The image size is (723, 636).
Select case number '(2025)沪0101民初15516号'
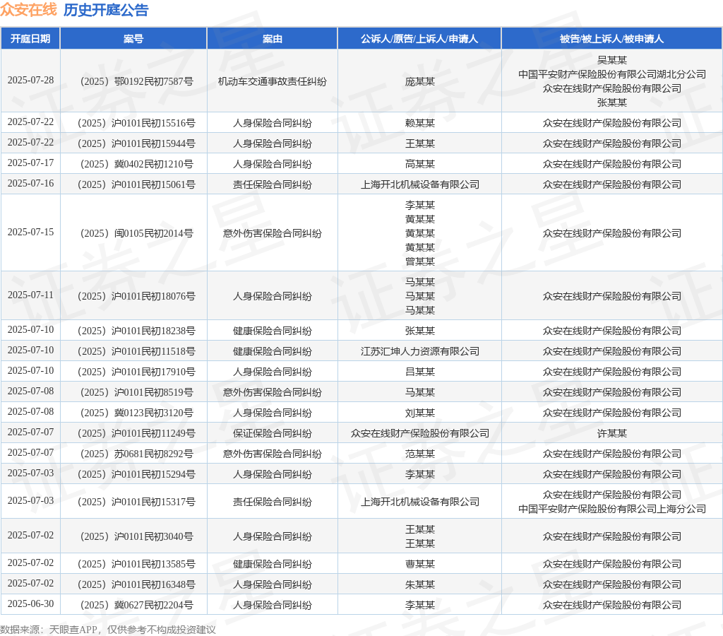pos(136,123)
